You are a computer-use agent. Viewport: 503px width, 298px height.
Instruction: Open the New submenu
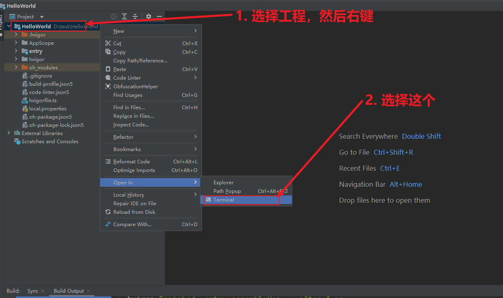tap(151, 31)
